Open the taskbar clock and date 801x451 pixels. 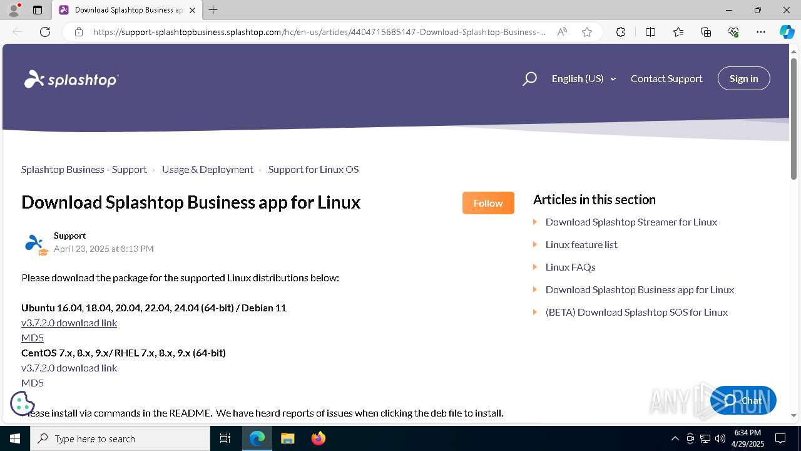coord(748,438)
